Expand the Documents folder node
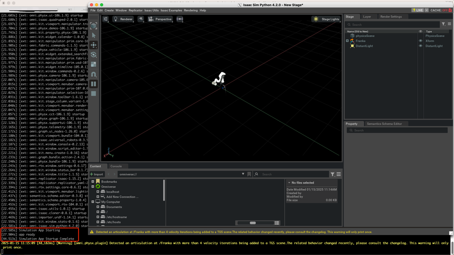454x255 pixels. point(98,207)
